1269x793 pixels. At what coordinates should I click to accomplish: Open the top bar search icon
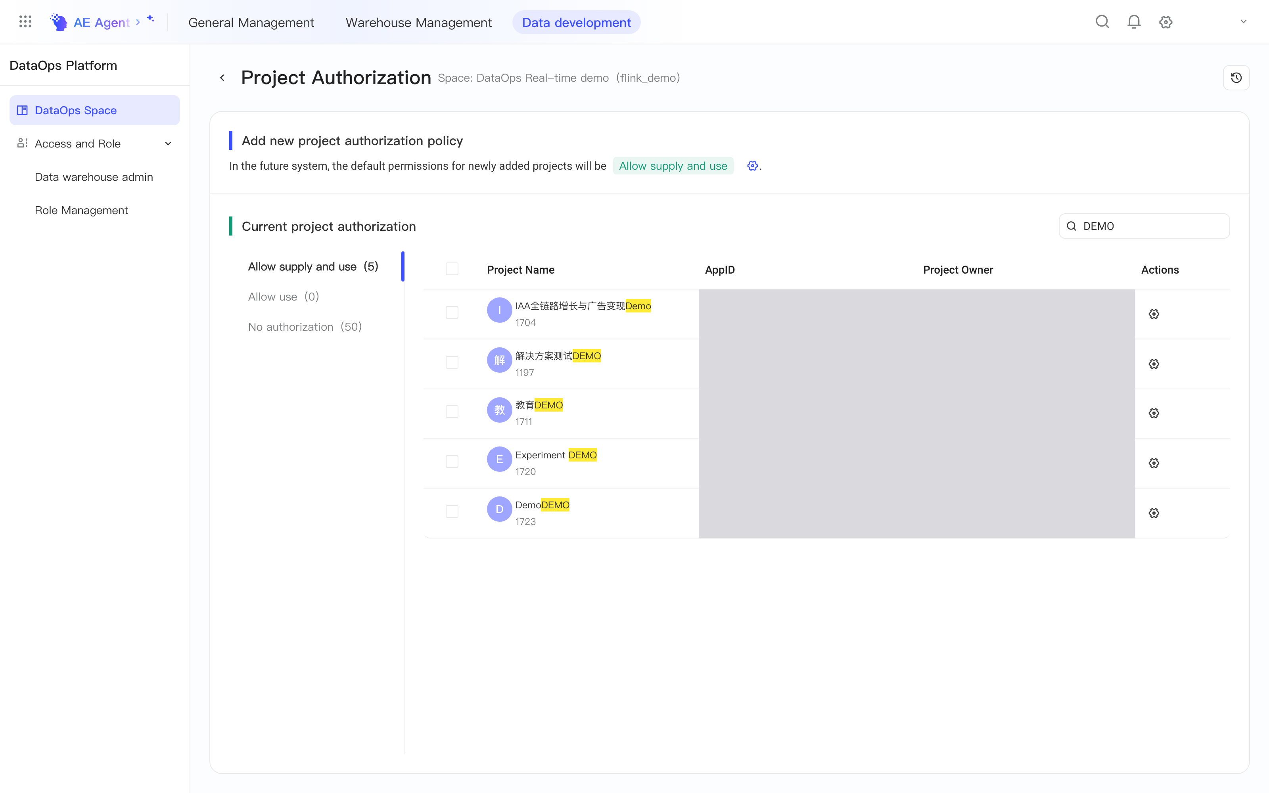tap(1102, 22)
